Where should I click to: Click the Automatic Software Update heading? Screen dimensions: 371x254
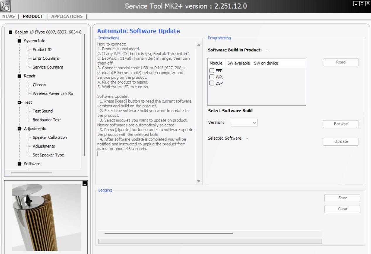click(139, 31)
